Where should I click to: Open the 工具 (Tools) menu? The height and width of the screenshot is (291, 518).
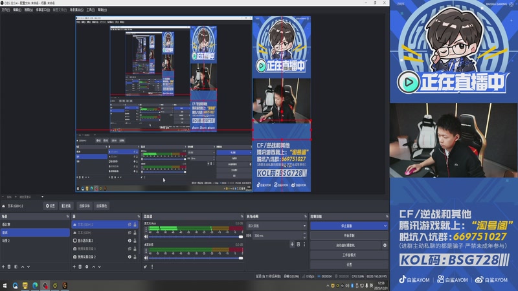(x=91, y=10)
